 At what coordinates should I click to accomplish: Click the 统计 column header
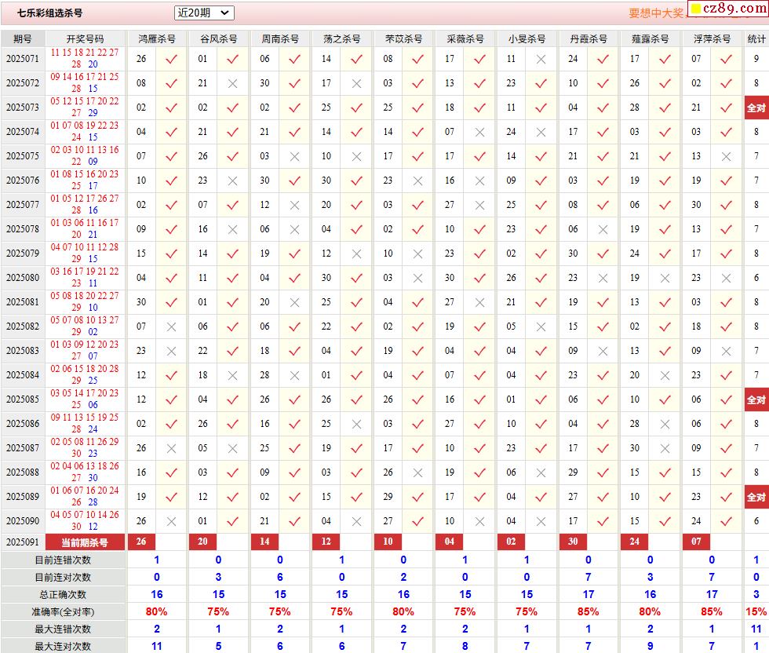tap(756, 38)
